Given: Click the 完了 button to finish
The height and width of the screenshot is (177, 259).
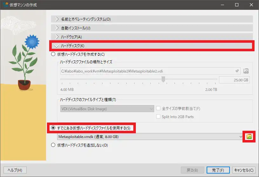Looking at the screenshot, I should click(x=218, y=170).
